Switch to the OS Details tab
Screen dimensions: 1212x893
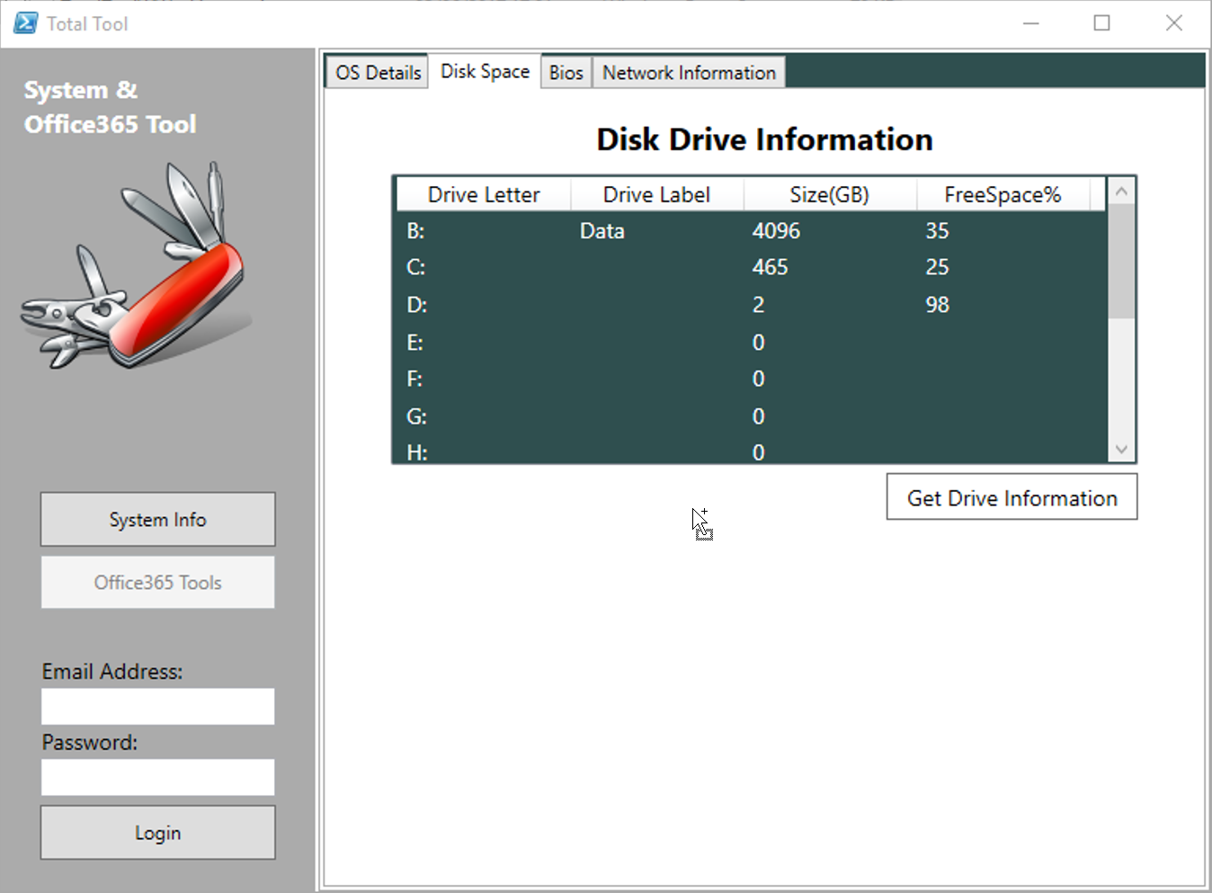coord(378,73)
